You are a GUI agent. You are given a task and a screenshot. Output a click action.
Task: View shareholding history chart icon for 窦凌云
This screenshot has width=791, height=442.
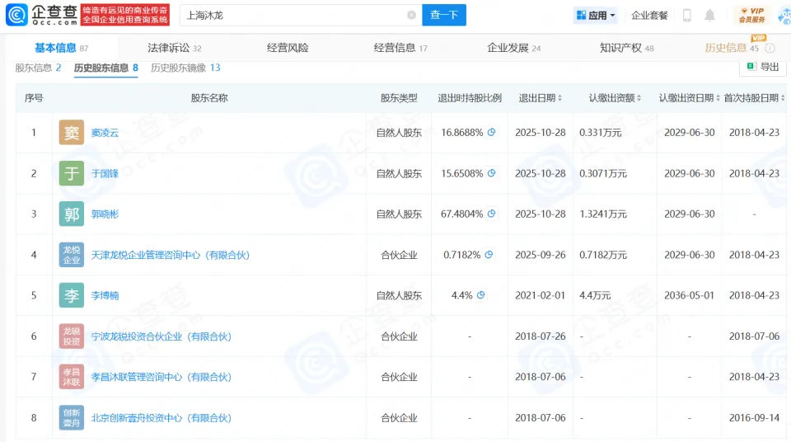tap(492, 133)
